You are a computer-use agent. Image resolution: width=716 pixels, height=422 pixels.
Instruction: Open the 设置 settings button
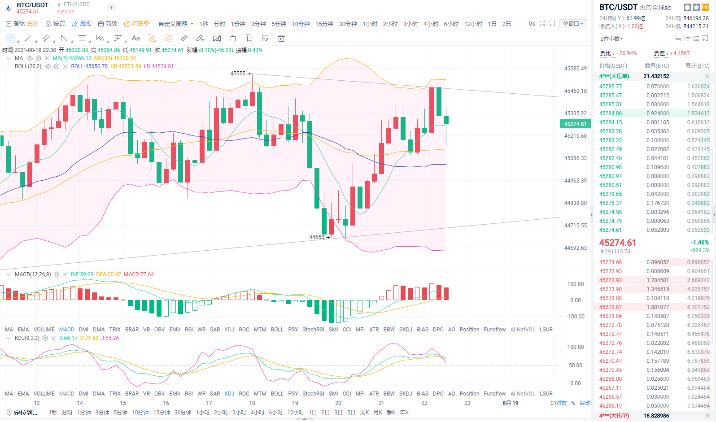(55, 24)
